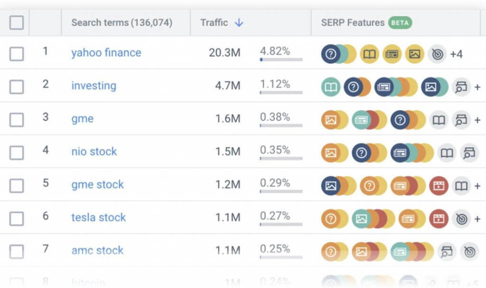Toggle the select-all checkbox in the header
This screenshot has width=486, height=288.
click(16, 22)
